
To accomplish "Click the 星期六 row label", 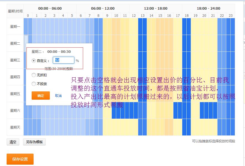I will click(15, 110).
